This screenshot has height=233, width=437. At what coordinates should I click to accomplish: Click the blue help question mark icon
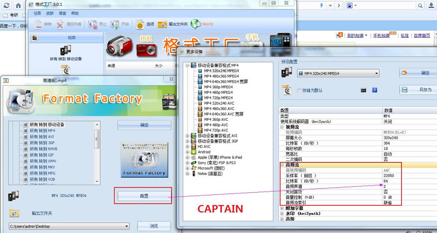click(x=374, y=90)
